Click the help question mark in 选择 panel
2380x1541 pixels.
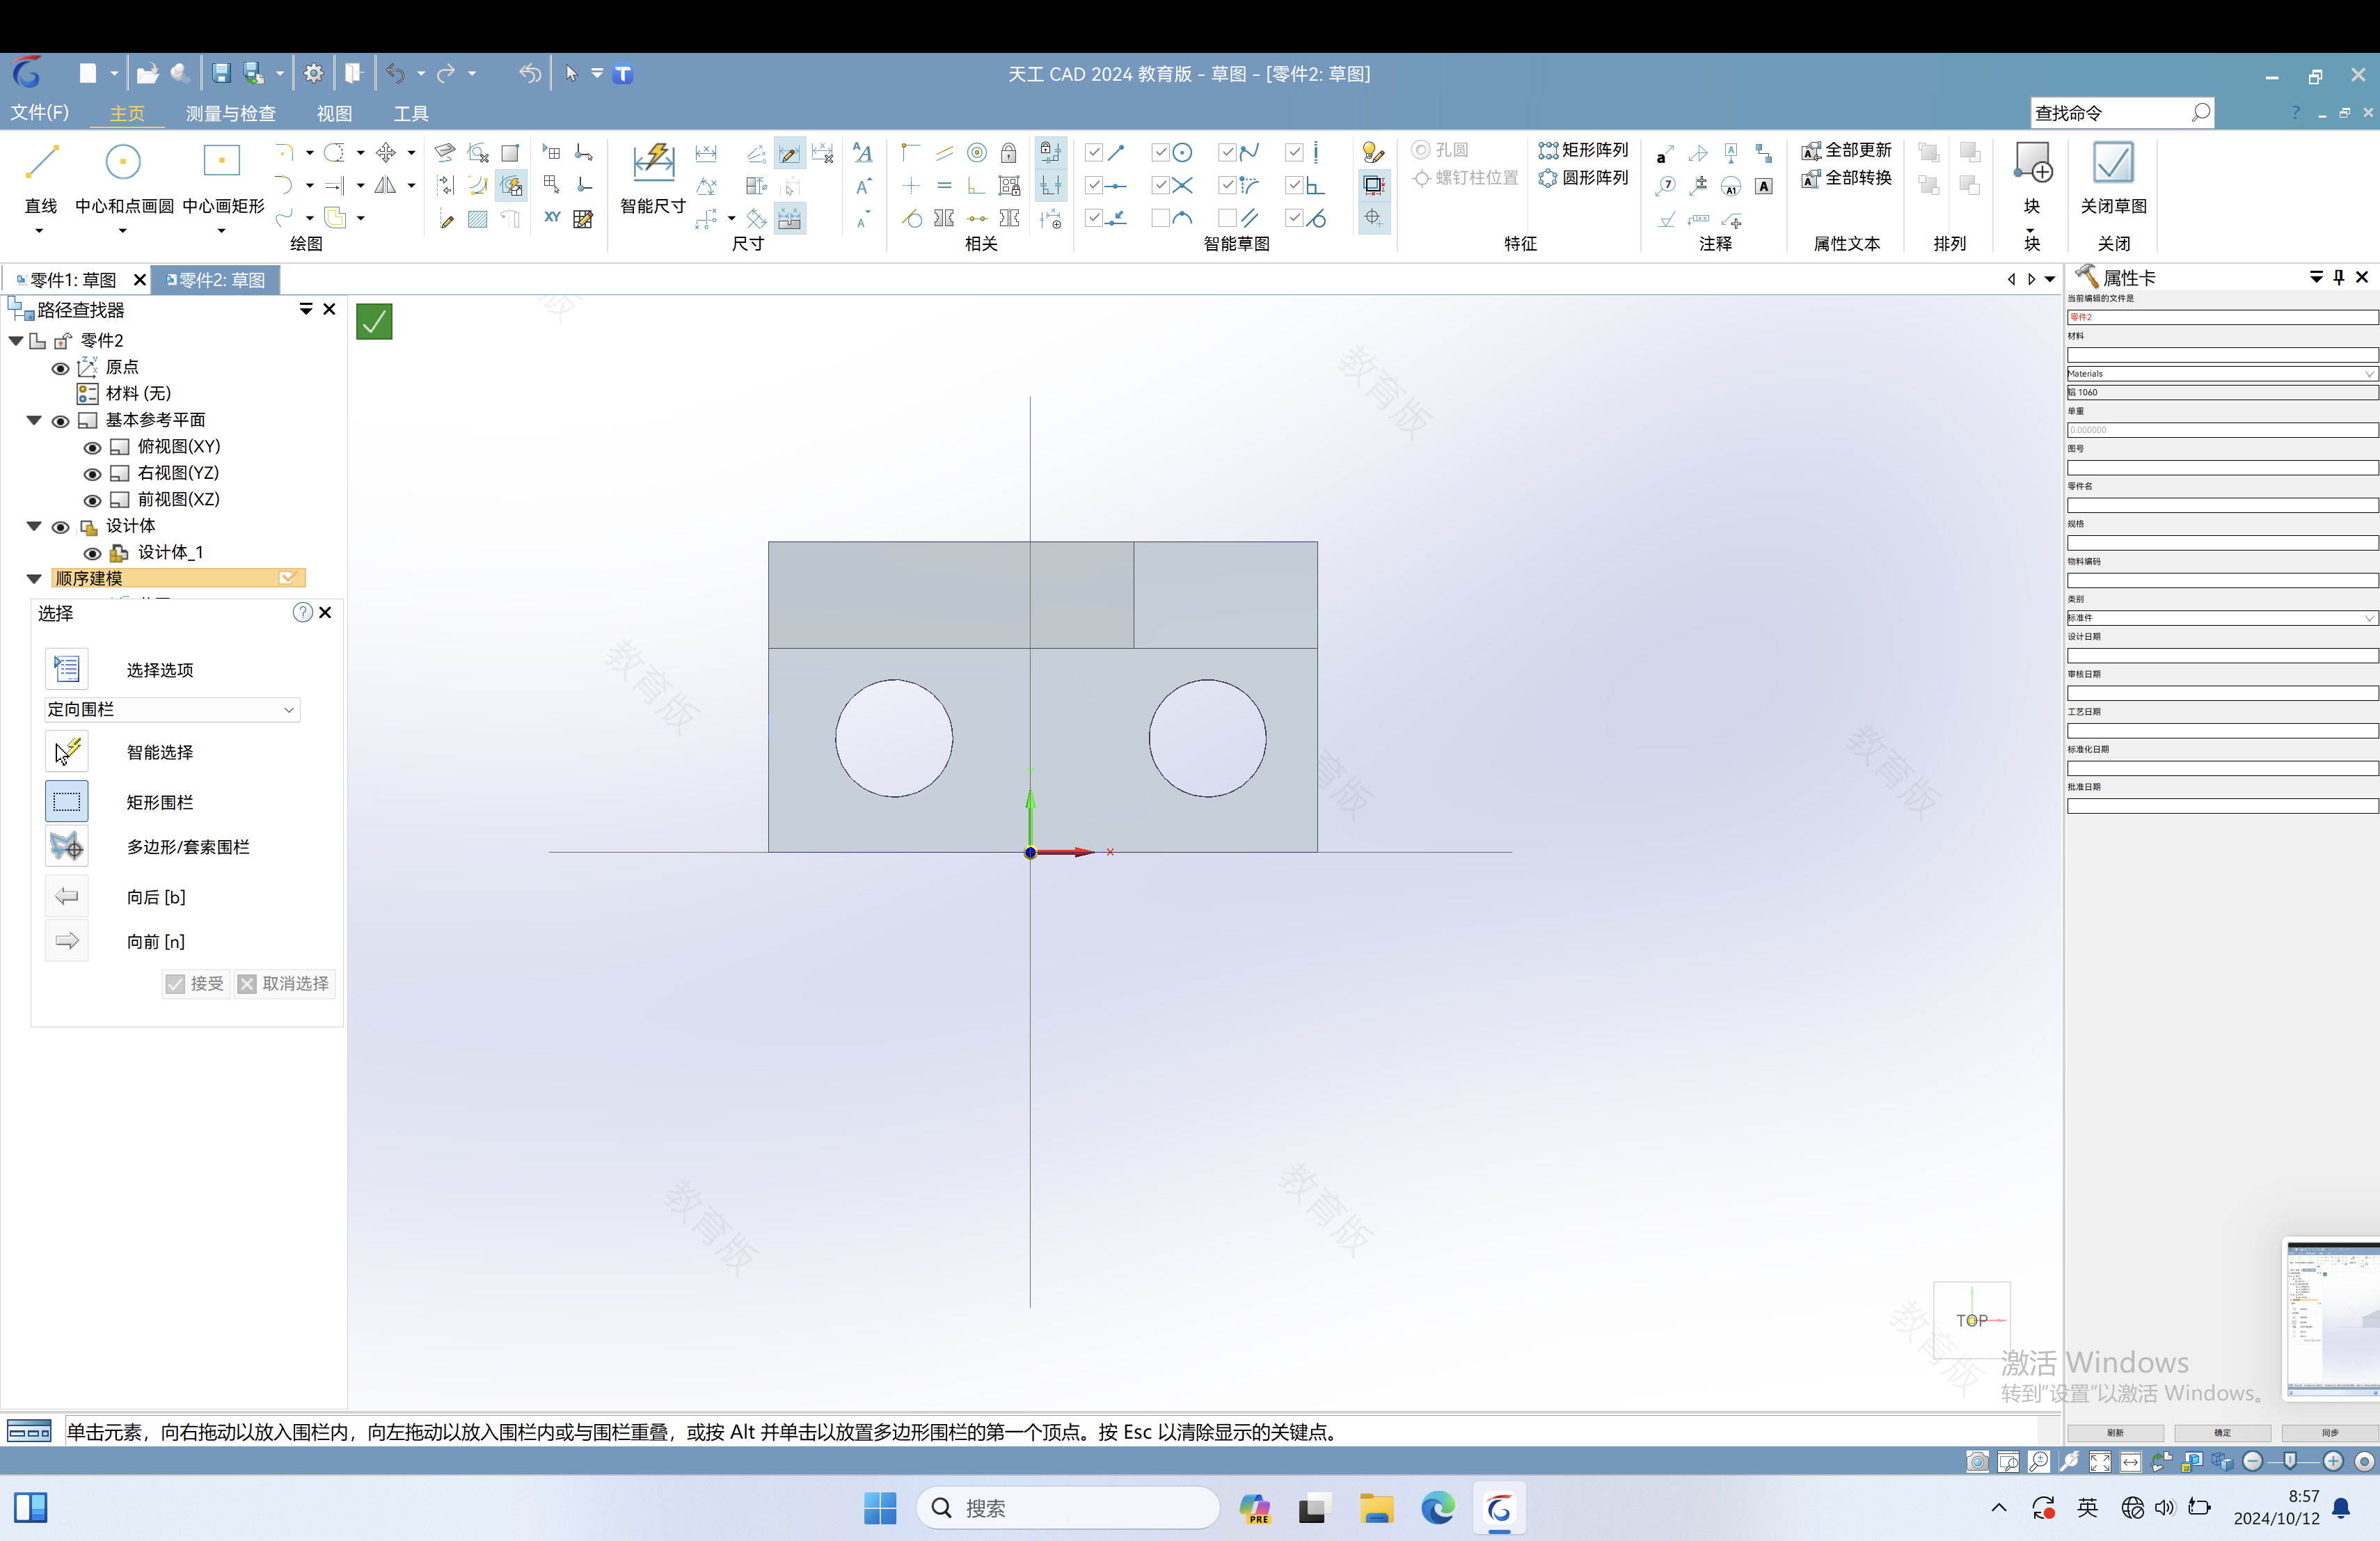coord(303,613)
